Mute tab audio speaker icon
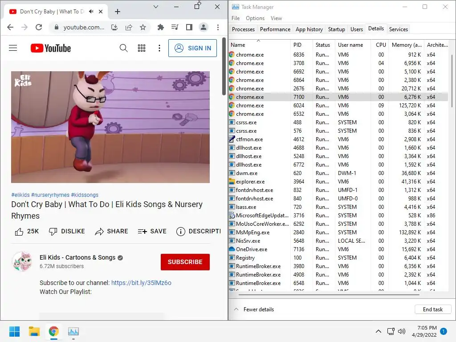Viewport: 456px width, 342px height. pyautogui.click(x=91, y=11)
